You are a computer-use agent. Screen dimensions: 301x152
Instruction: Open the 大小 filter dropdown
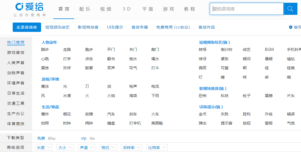click(x=65, y=148)
